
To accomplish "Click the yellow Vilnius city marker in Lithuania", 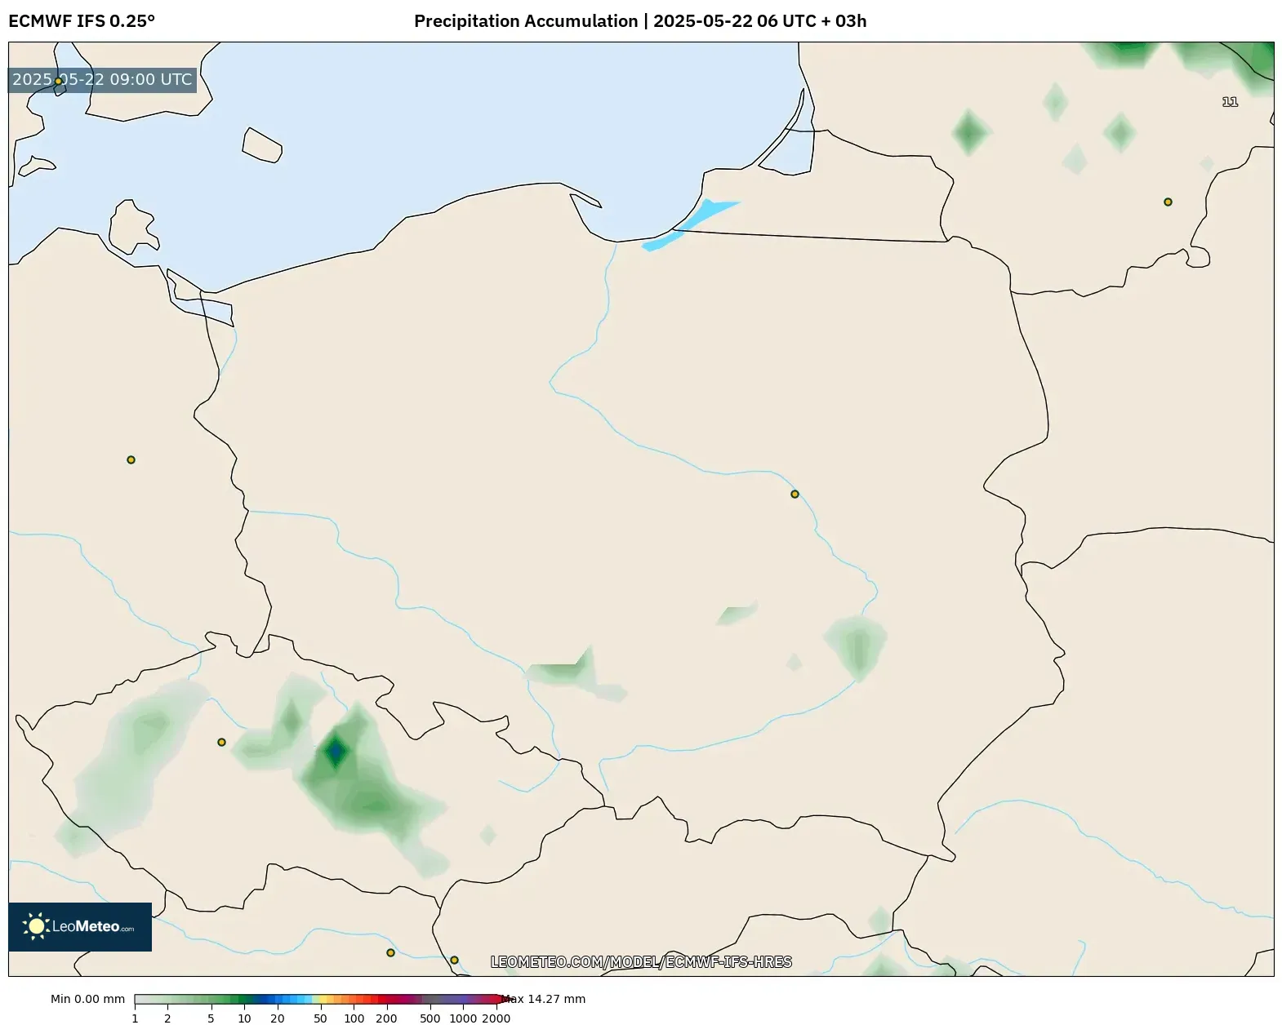I will click(x=1168, y=202).
